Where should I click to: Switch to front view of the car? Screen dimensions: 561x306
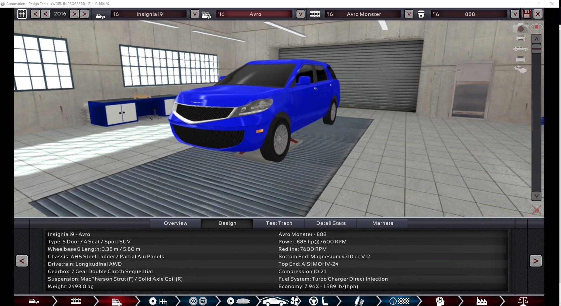pyautogui.click(x=520, y=38)
